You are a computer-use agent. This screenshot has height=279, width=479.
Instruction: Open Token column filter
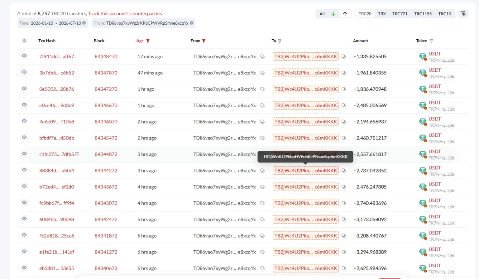tap(431, 41)
